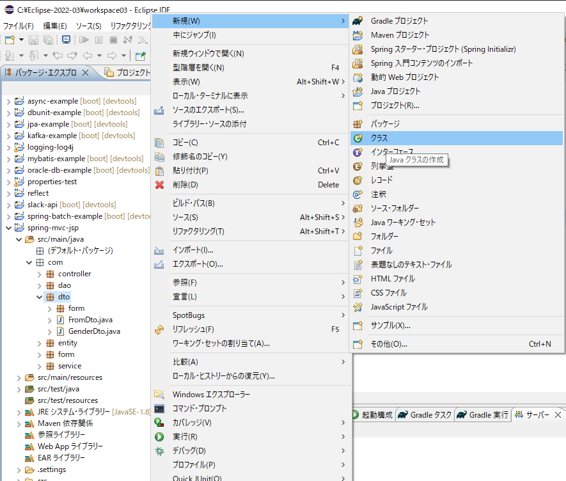Screen dimensions: 566x481
Task: Expand the async-example project
Action: tap(9, 102)
